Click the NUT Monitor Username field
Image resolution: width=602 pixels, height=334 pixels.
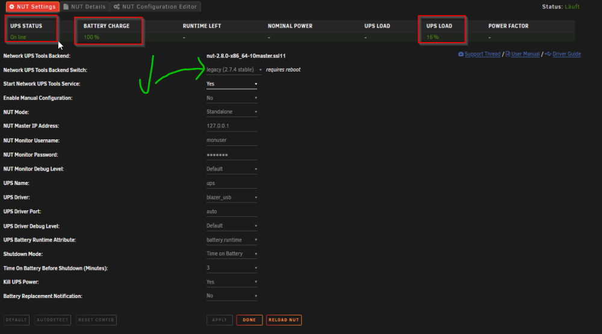[232, 140]
